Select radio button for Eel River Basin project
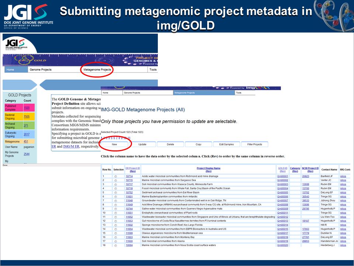The image size is (354, 266). click(115, 193)
